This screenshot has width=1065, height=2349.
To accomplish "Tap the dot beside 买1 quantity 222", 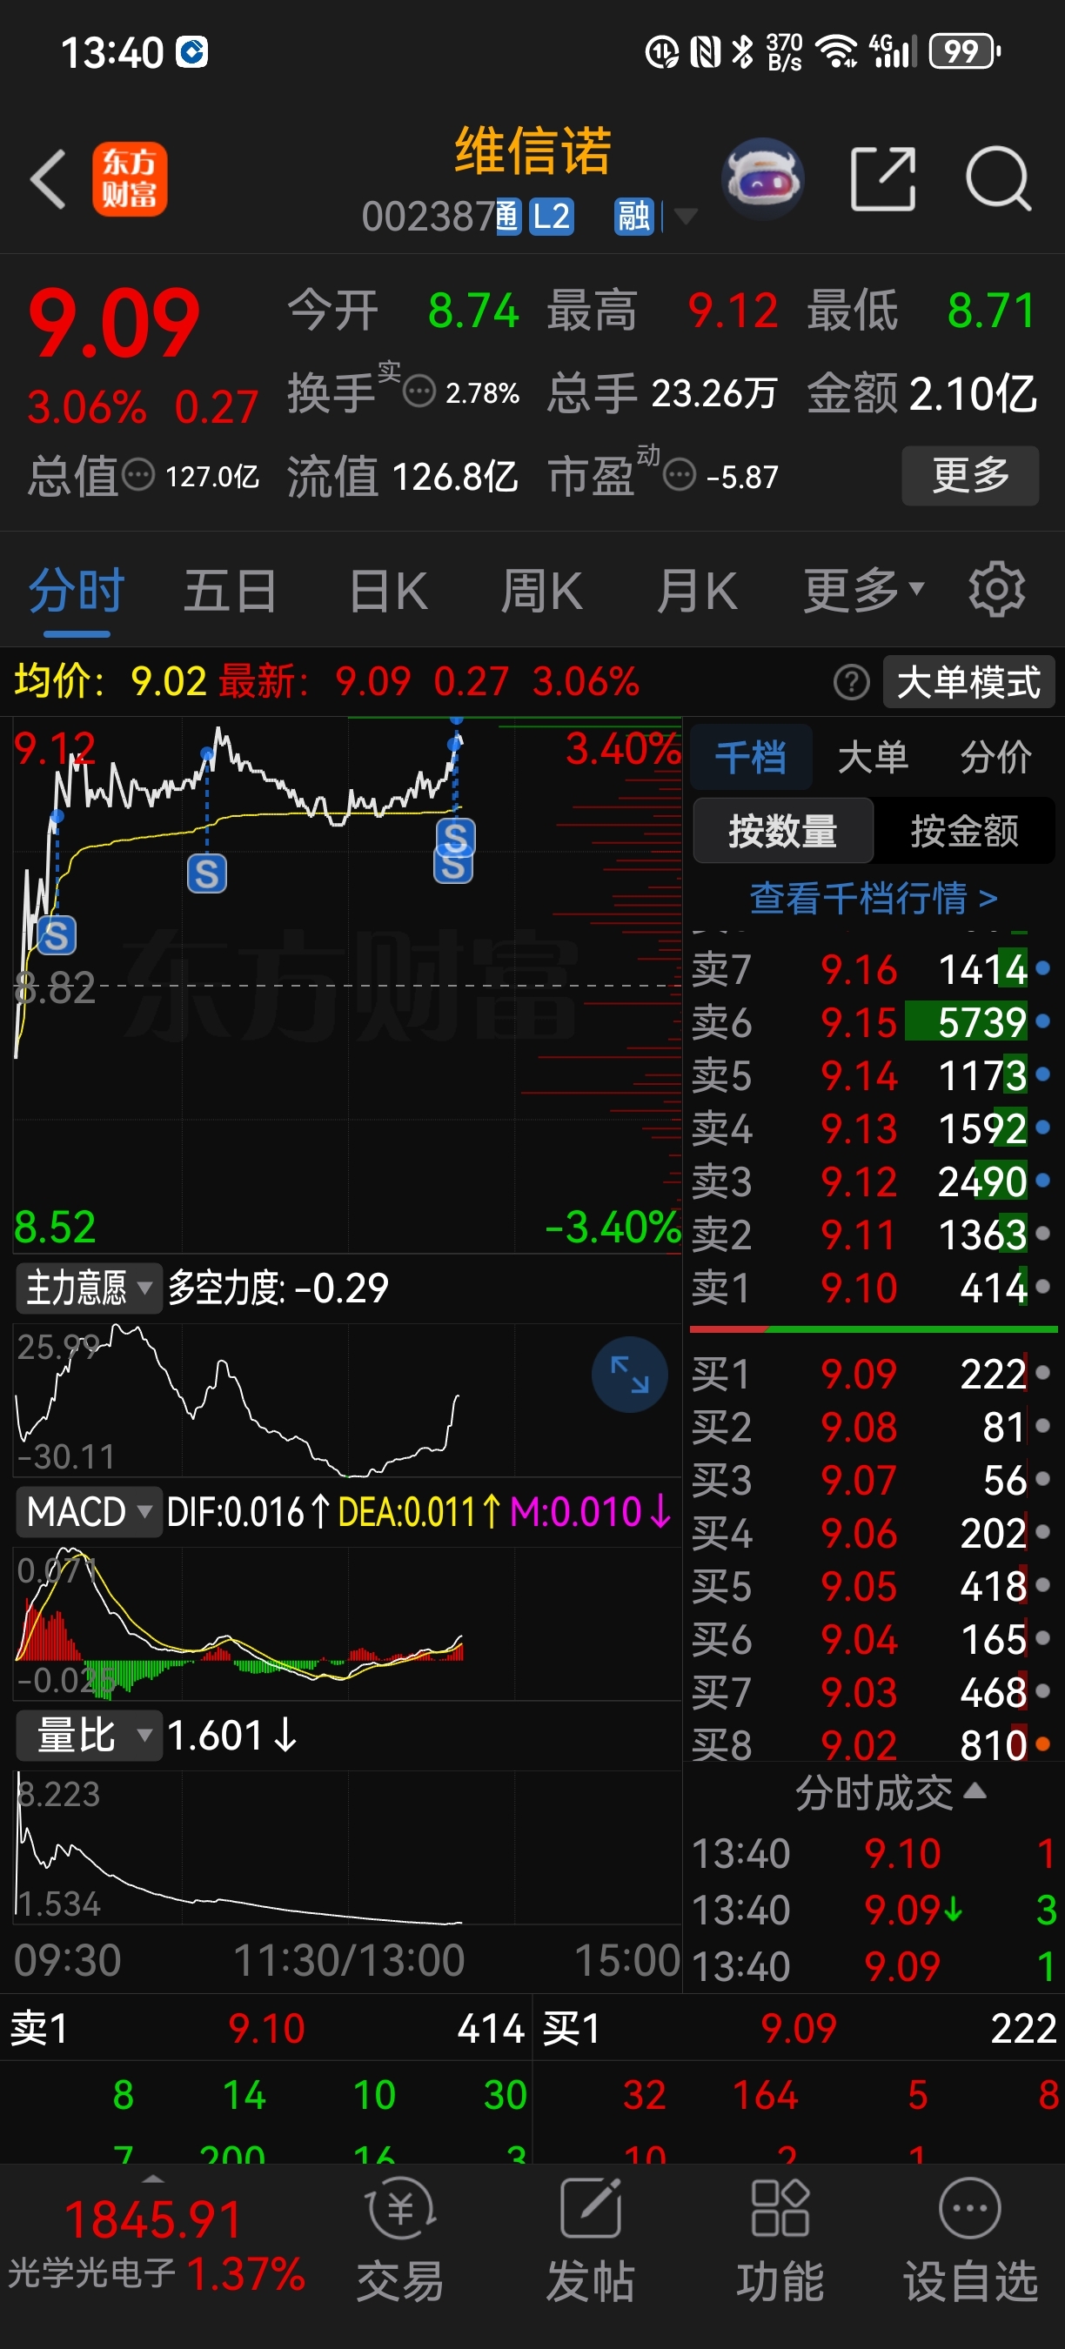I will pos(1043,1372).
